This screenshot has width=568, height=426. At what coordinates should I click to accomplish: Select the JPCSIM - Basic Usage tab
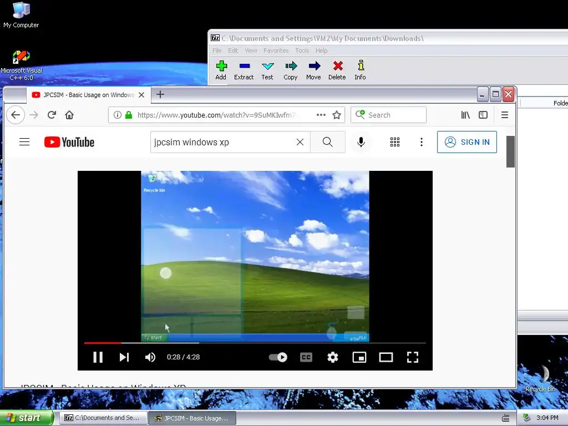pos(88,95)
